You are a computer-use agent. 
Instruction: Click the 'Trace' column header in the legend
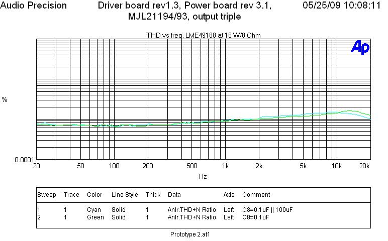pyautogui.click(x=71, y=195)
